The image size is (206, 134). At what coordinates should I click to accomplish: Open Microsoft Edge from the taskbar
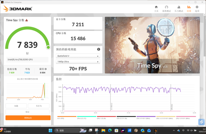coord(110,130)
